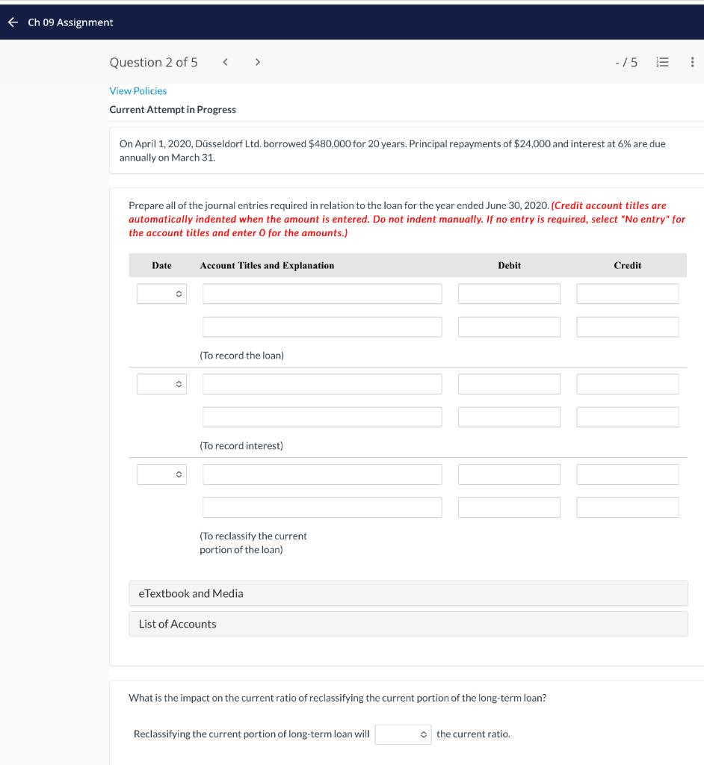Viewport: 704px width, 765px height.
Task: Click first debit field for the reclassify entry
Action: [x=509, y=474]
